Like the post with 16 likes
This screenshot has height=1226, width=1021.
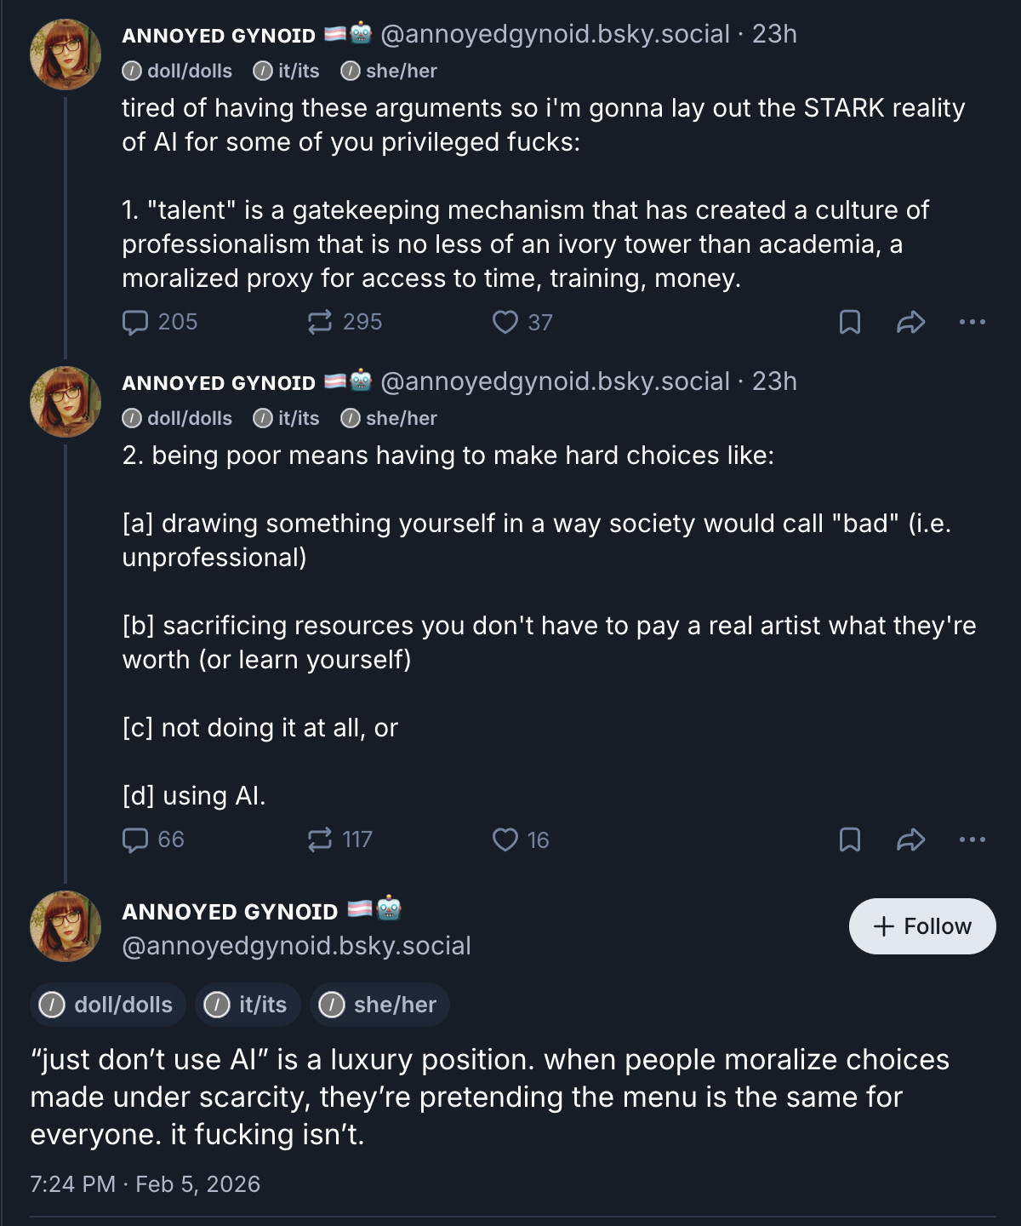[x=505, y=839]
